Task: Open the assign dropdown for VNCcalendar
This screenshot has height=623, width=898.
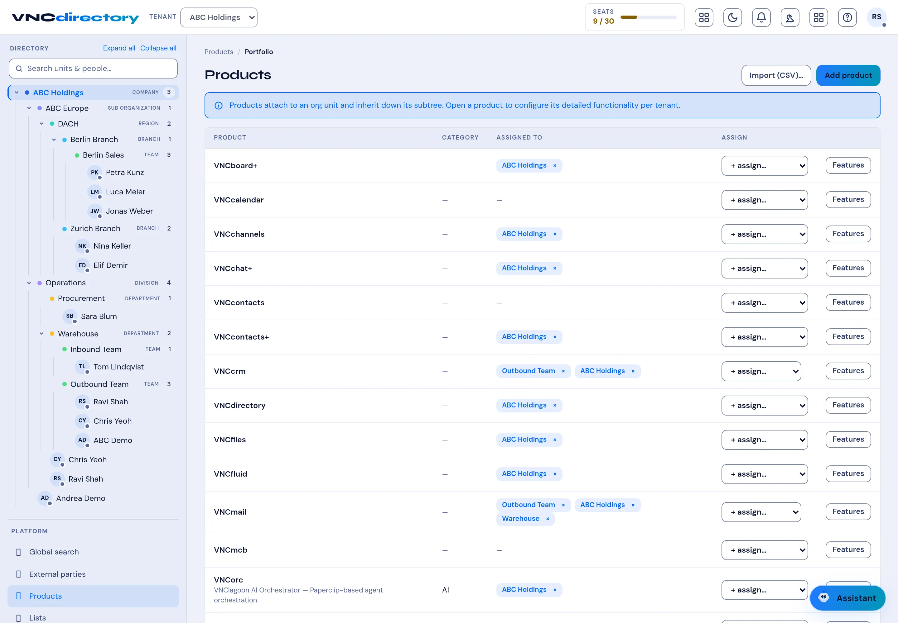Action: (764, 200)
